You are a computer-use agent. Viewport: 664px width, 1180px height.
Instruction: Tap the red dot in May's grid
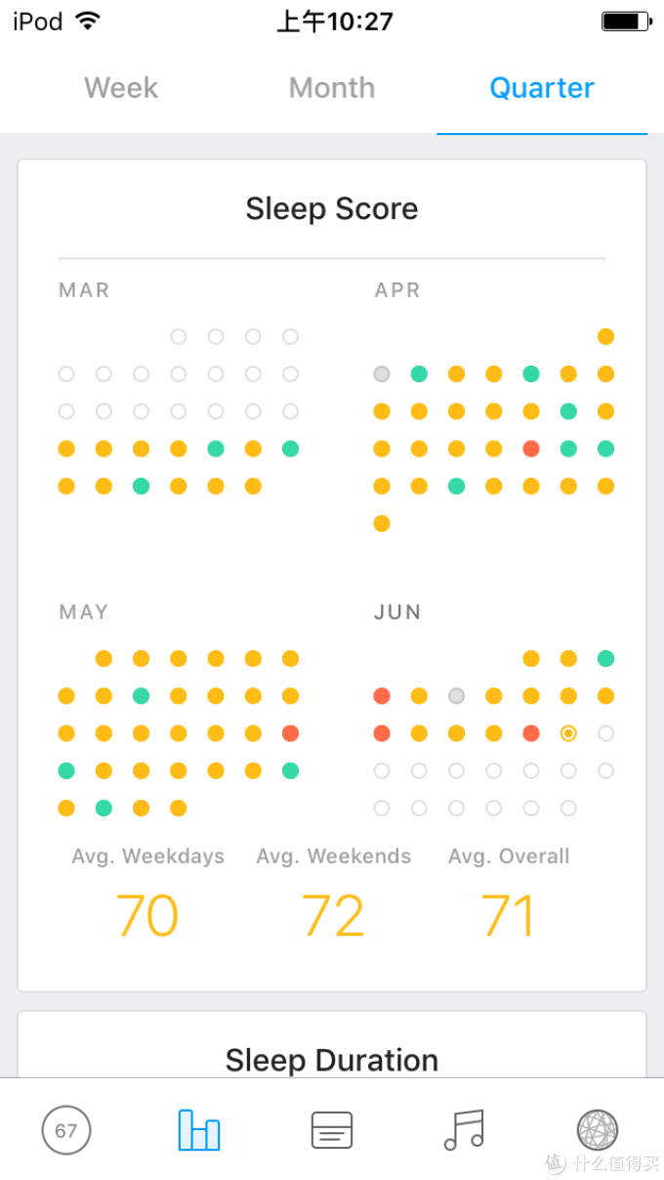click(290, 733)
